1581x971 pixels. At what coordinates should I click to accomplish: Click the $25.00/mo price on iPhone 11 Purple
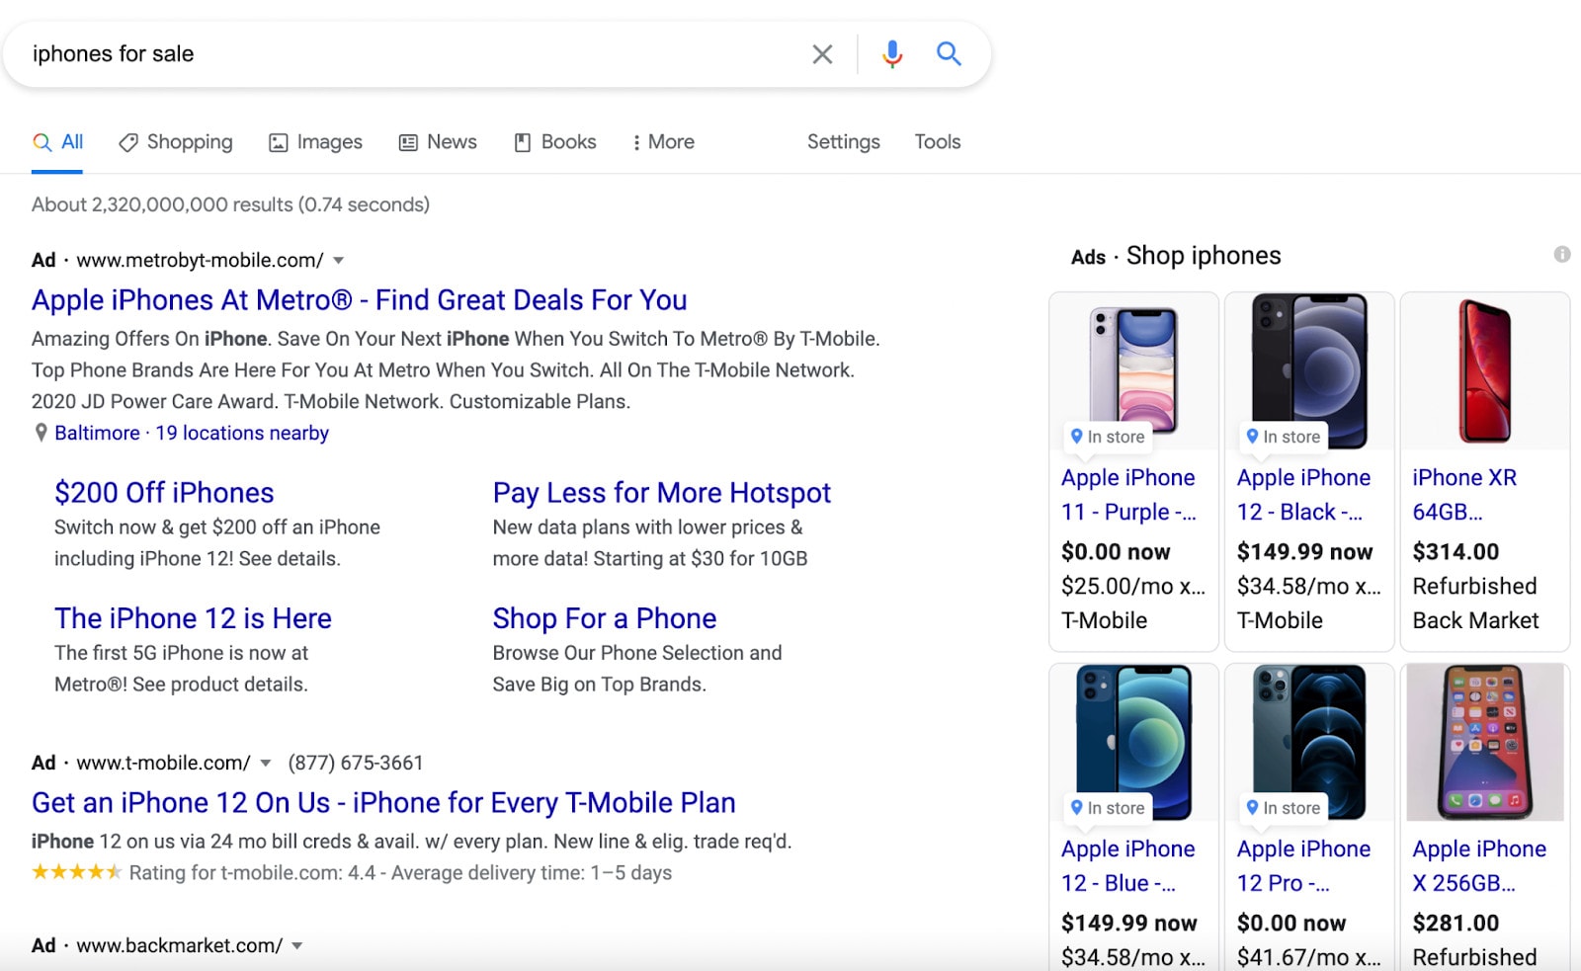click(x=1133, y=587)
